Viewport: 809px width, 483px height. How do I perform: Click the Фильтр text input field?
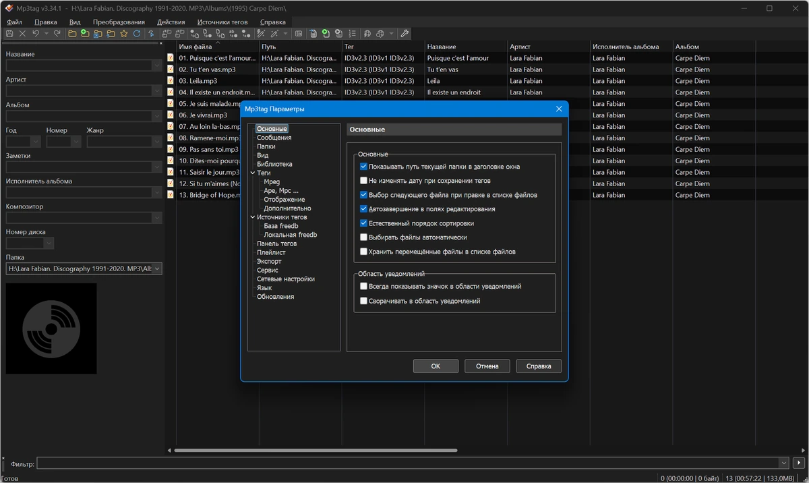[408, 463]
